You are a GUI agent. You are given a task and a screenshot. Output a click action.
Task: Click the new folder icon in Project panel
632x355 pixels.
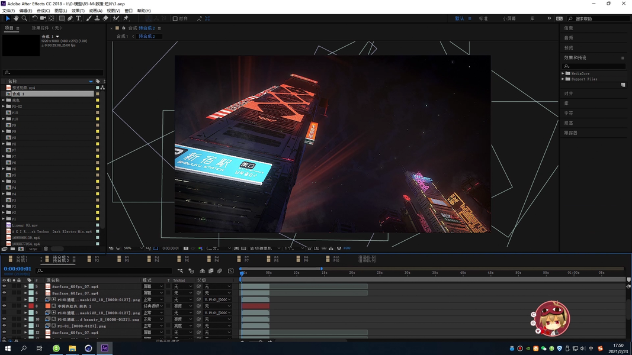[12, 248]
